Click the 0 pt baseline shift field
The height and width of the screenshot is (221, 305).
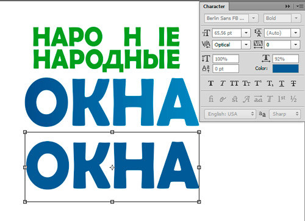[226, 69]
